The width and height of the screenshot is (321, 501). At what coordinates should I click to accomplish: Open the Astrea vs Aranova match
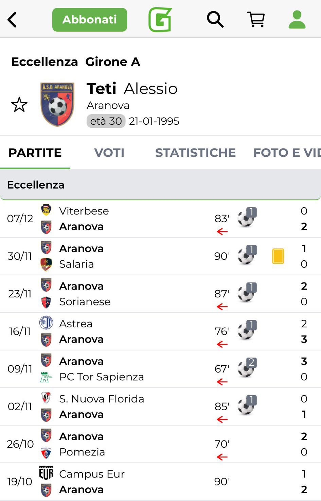(136, 331)
